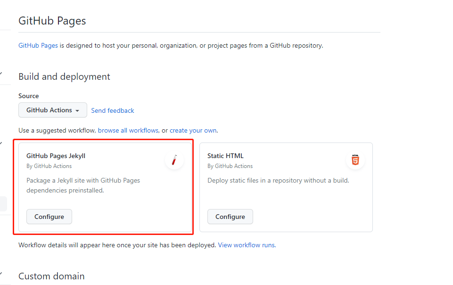Screen dimensions: 453x285
Task: Click the Jekyll test tube icon
Action: click(x=174, y=160)
